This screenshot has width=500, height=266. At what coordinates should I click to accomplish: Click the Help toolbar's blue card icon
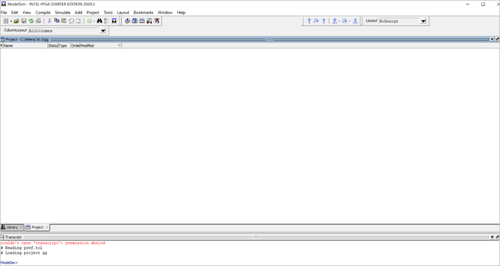142,21
